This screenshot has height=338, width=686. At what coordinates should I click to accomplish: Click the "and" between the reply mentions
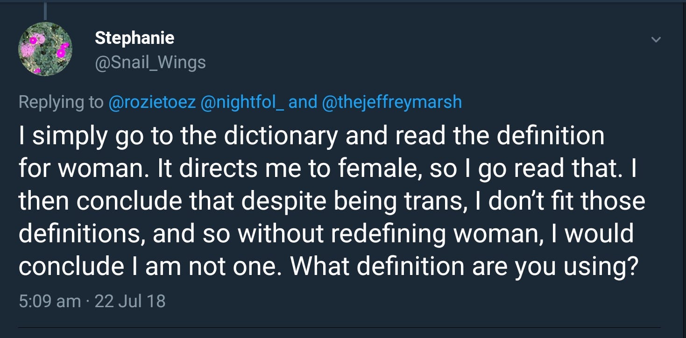303,102
